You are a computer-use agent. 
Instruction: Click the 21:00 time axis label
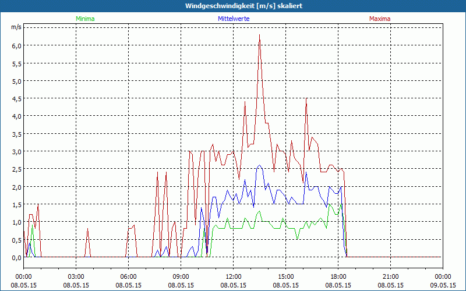pos(390,277)
